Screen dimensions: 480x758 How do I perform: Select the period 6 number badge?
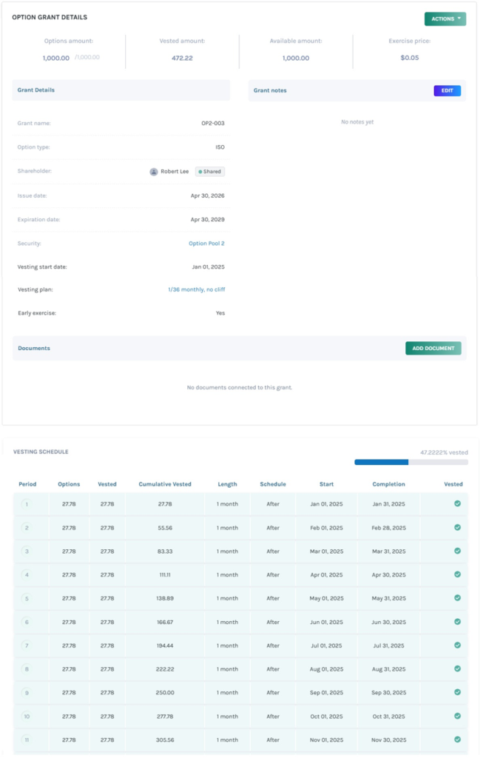point(27,622)
